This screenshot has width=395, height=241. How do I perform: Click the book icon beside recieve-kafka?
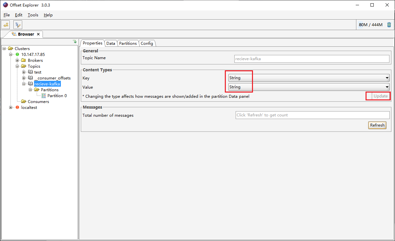coord(30,84)
